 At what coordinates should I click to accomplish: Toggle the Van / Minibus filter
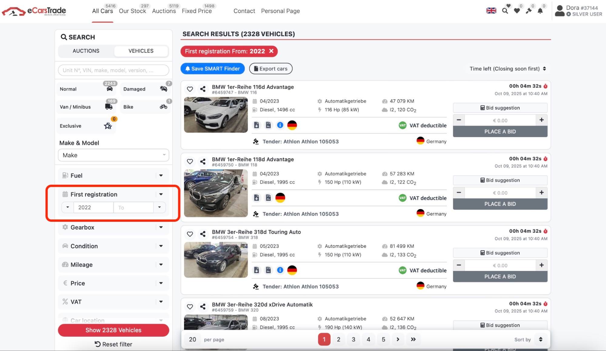tap(86, 107)
